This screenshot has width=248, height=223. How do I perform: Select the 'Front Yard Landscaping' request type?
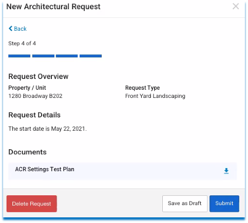tap(155, 96)
